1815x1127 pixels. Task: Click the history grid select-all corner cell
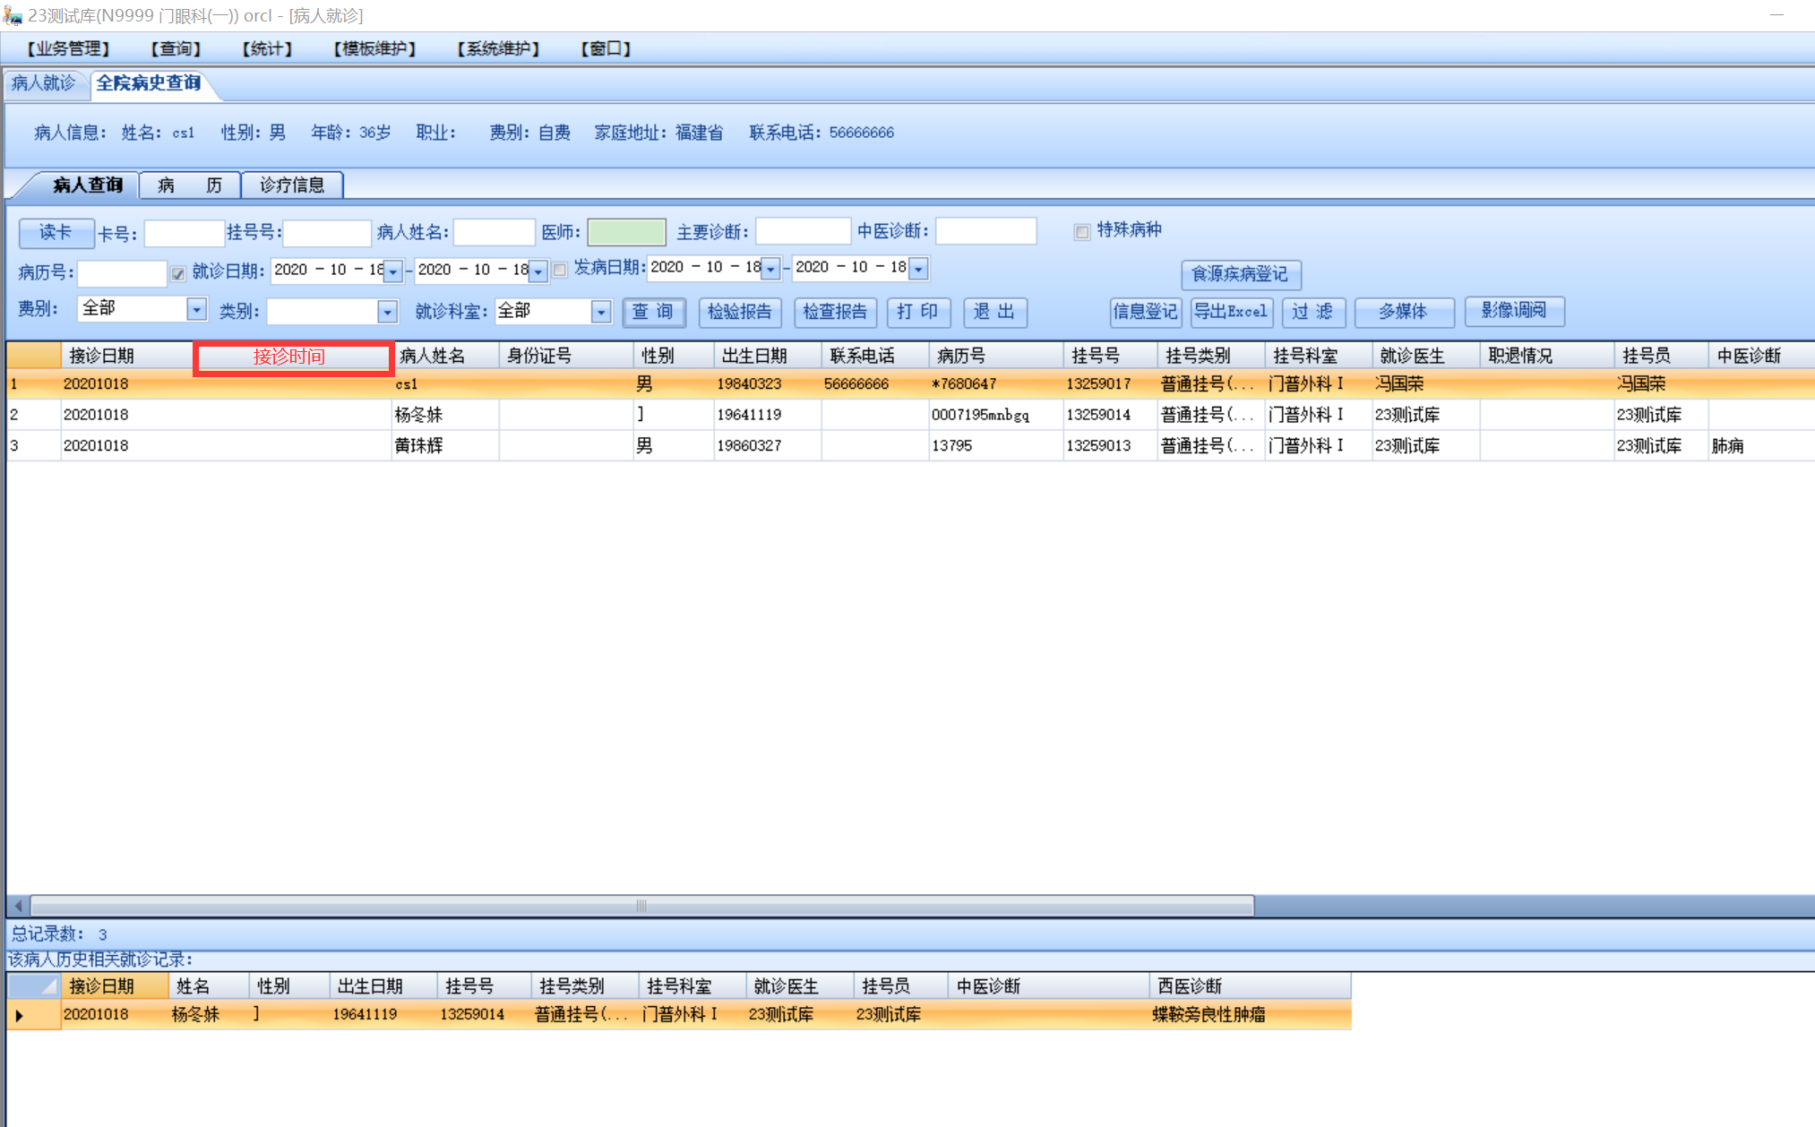point(34,986)
